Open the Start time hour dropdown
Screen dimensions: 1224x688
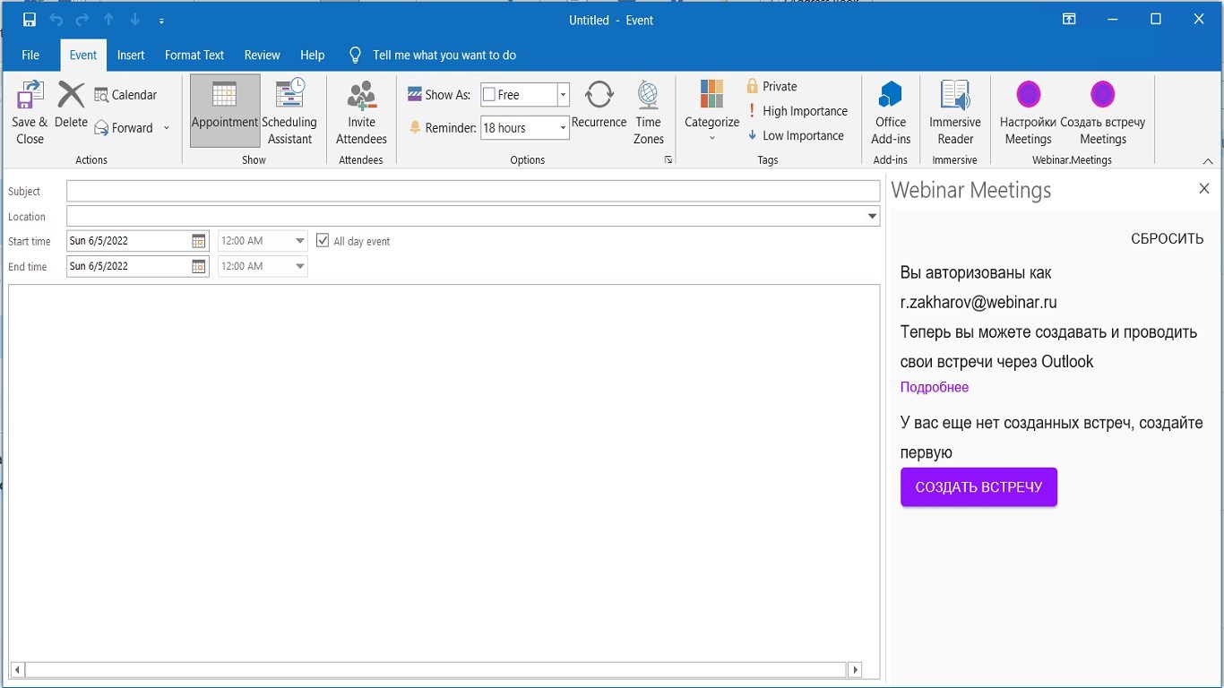300,241
